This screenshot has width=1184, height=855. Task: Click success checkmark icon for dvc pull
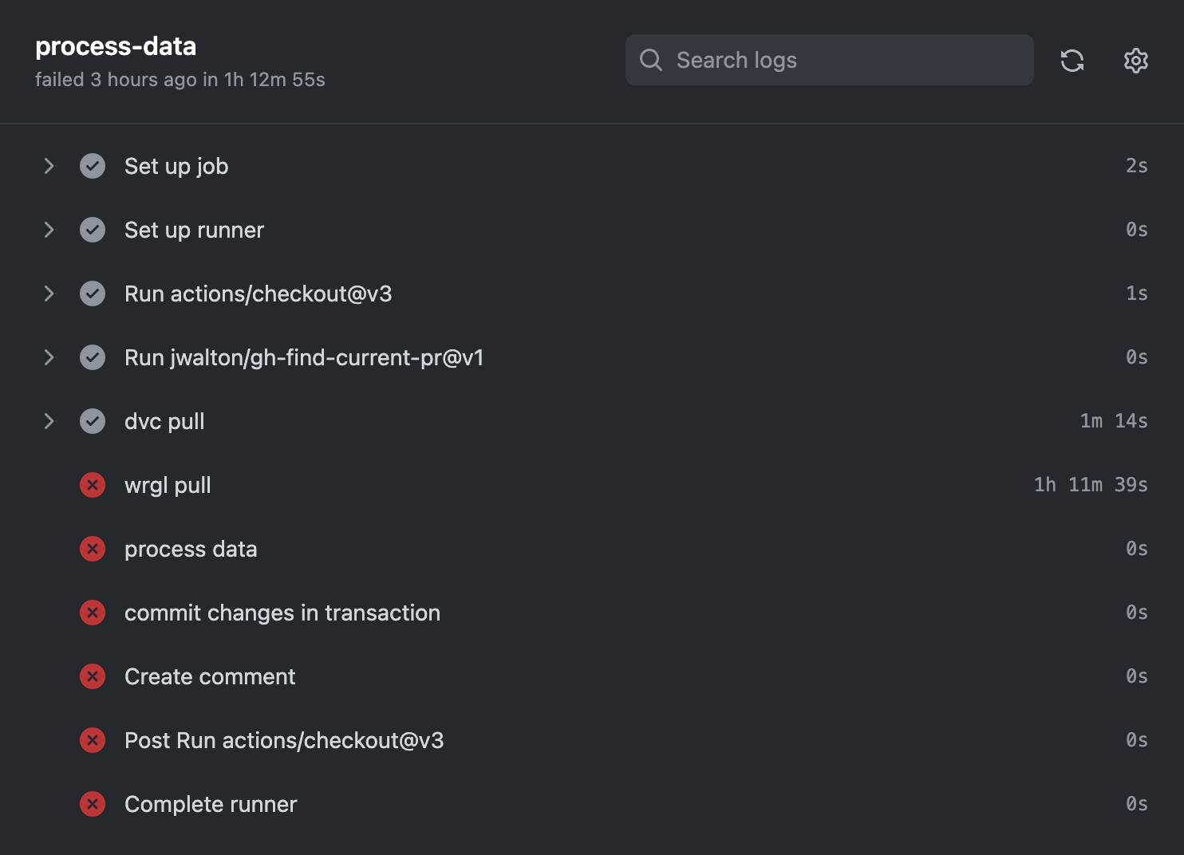[93, 421]
